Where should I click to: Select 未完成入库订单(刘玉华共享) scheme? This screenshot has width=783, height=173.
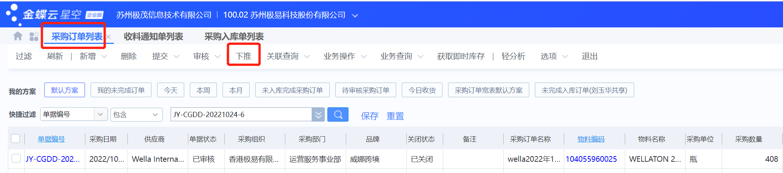coord(585,90)
